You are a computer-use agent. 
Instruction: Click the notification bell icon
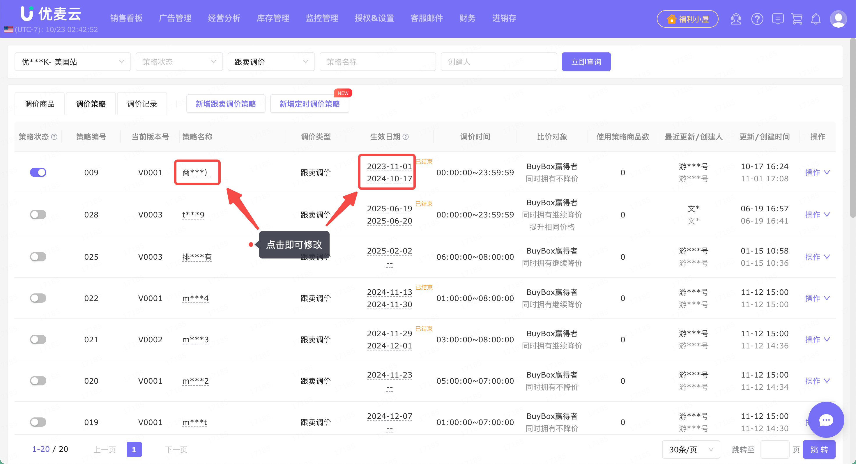(x=816, y=19)
